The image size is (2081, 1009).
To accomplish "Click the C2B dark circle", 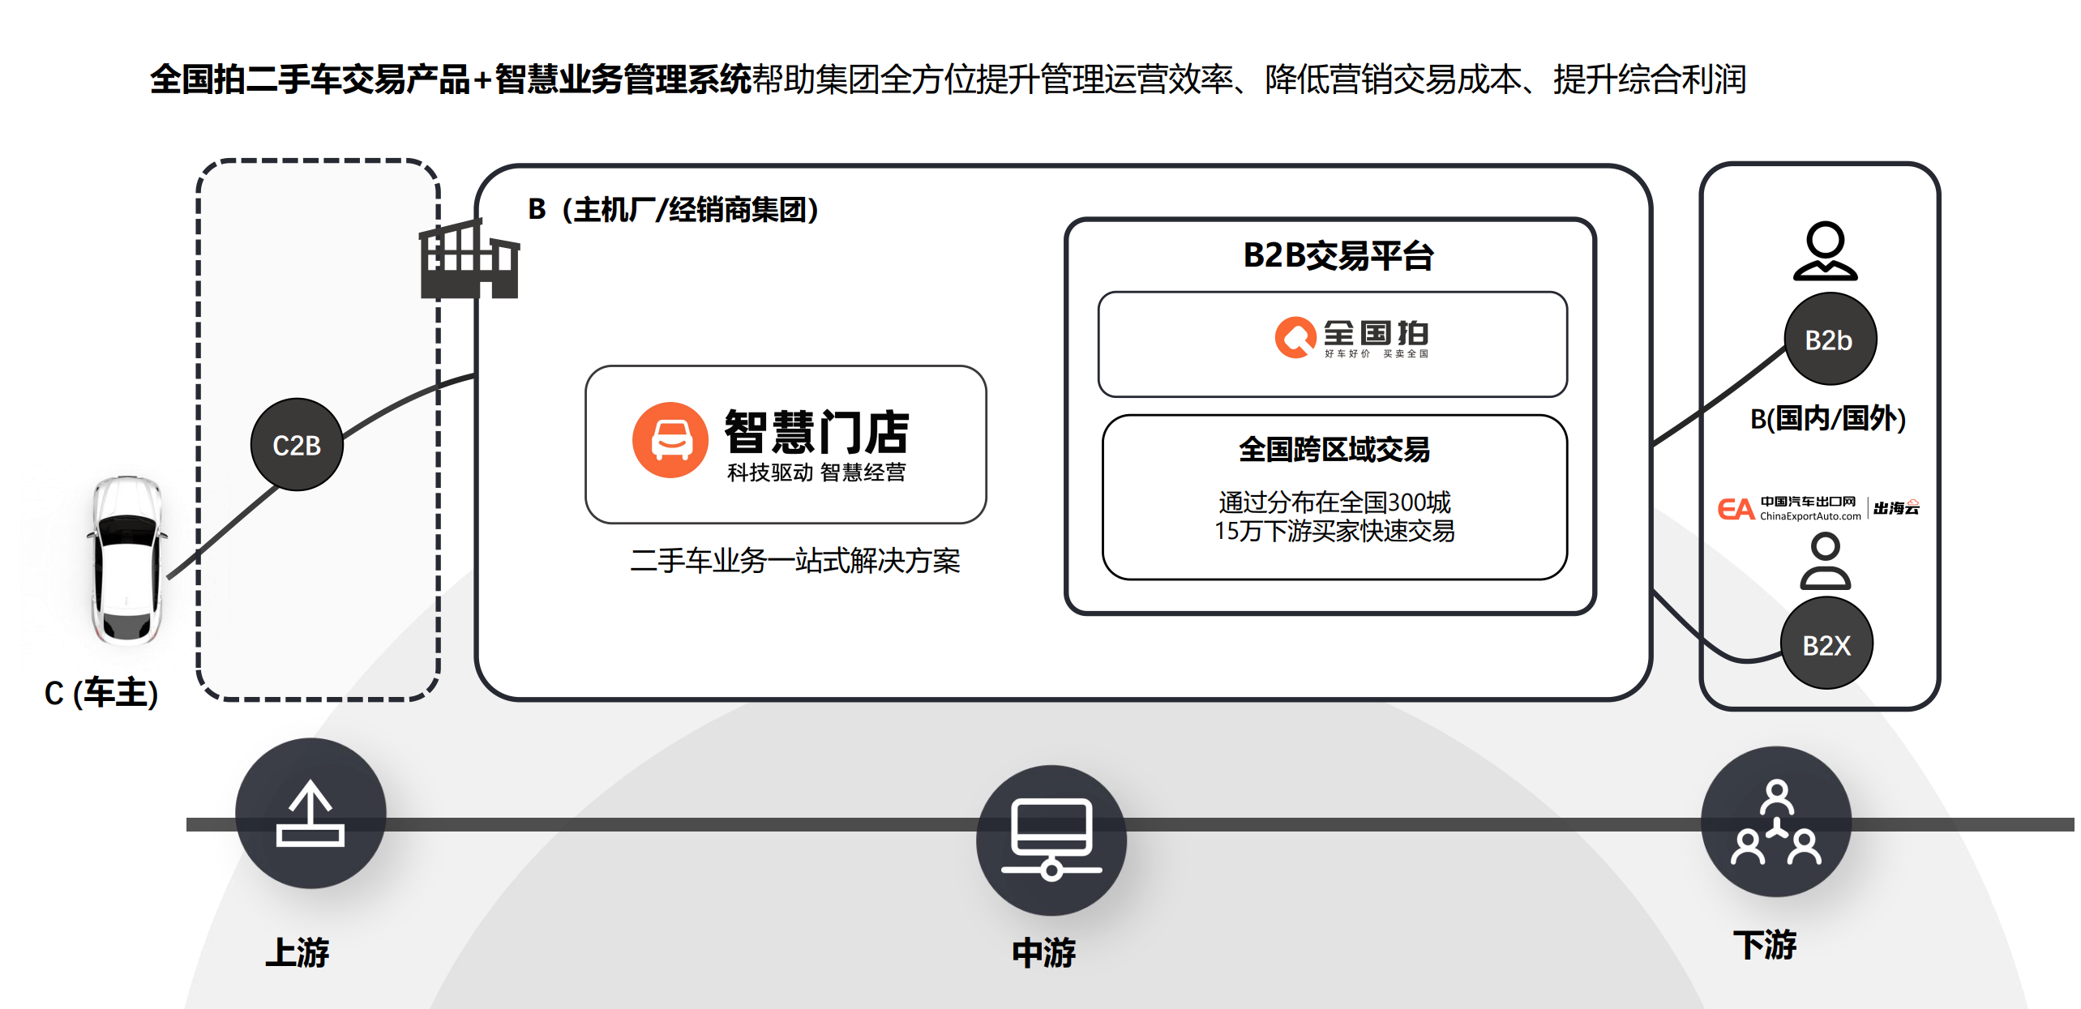I will (x=297, y=445).
